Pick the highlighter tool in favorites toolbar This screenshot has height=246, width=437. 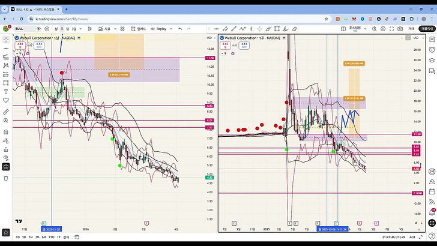pyautogui.click(x=286, y=29)
